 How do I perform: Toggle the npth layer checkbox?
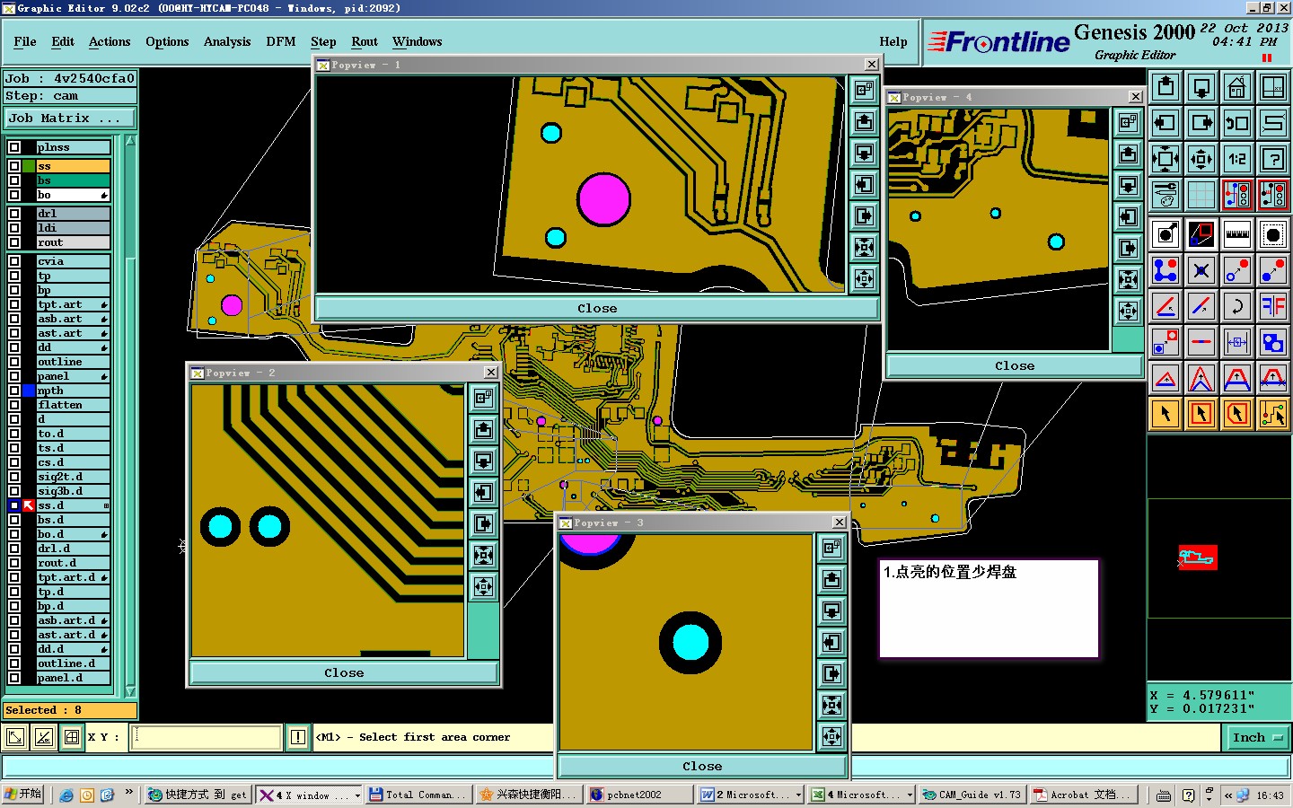pos(14,391)
